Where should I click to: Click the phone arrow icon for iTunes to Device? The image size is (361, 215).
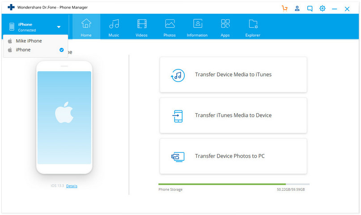coord(178,116)
